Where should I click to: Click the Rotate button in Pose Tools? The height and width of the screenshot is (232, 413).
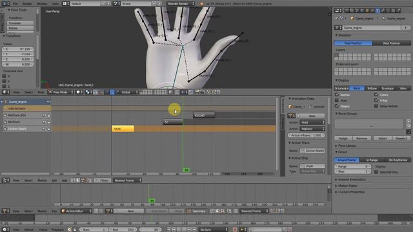(x=20, y=28)
